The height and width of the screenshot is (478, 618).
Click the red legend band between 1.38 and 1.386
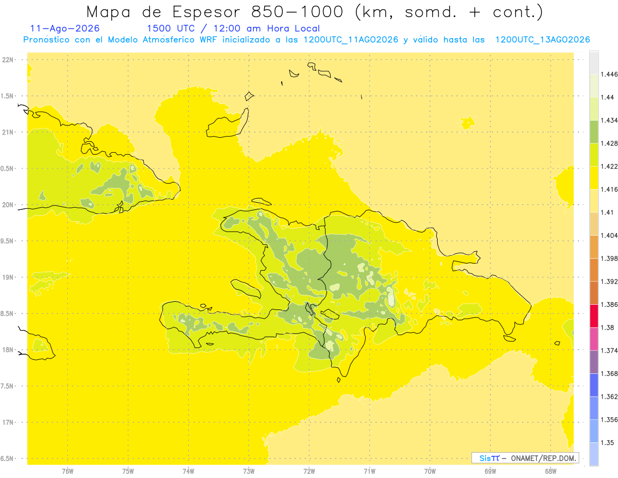594,316
